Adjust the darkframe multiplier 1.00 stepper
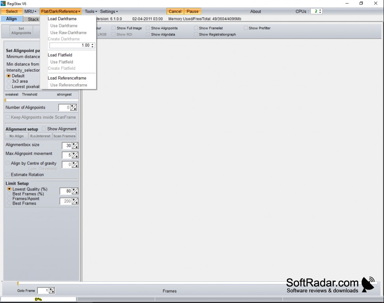Image resolution: width=384 pixels, height=303 pixels. (92, 45)
